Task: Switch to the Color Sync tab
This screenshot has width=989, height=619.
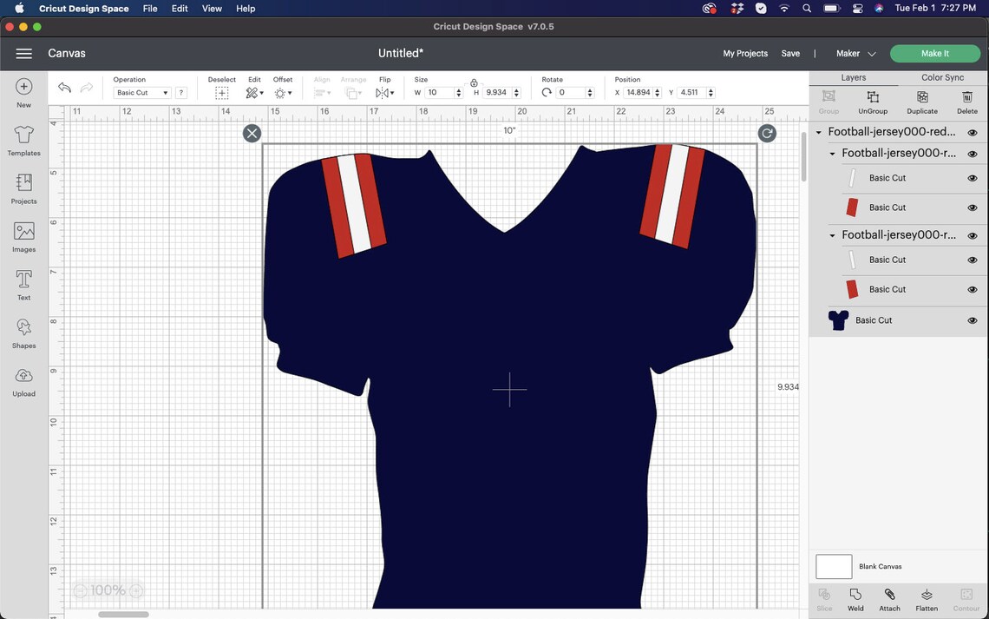Action: tap(941, 77)
